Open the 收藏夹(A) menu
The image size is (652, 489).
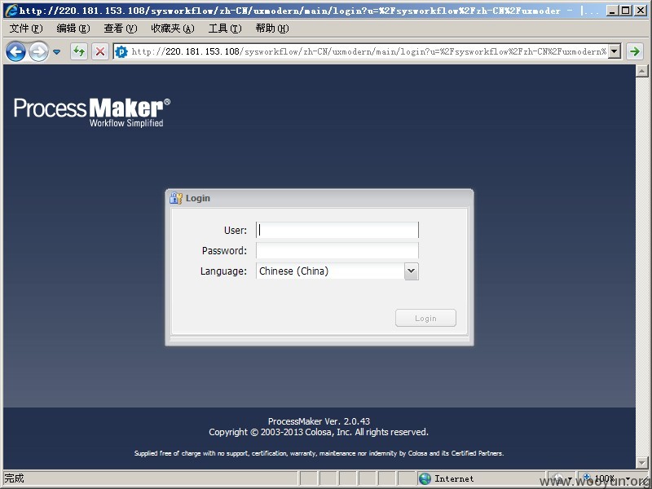point(173,29)
